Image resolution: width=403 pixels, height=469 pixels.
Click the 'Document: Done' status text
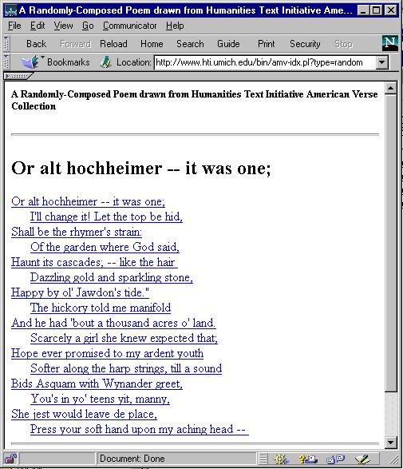(x=132, y=459)
